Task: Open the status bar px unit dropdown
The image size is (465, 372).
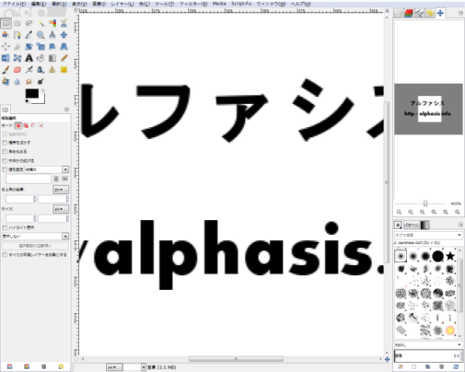Action: pyautogui.click(x=114, y=367)
